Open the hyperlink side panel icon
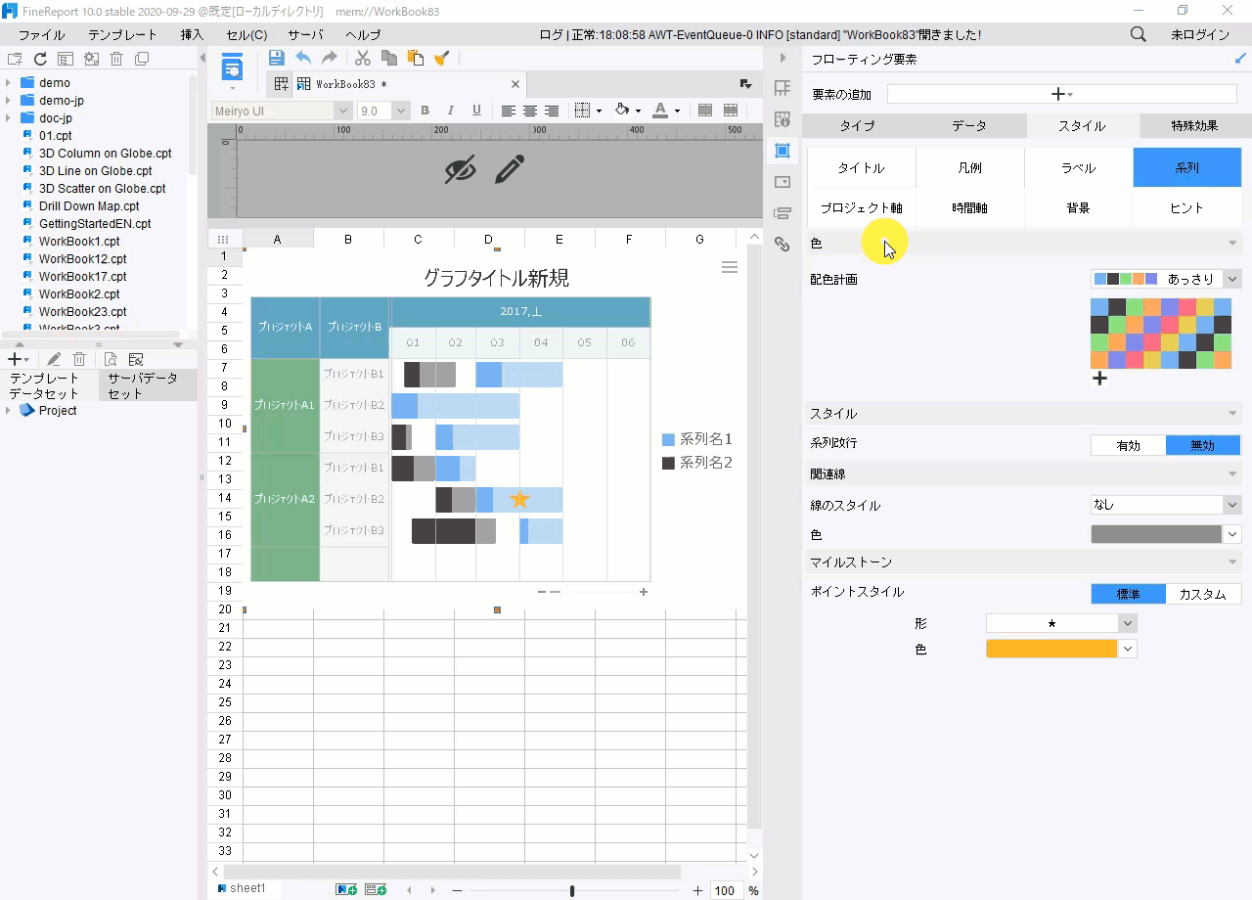 click(x=782, y=245)
